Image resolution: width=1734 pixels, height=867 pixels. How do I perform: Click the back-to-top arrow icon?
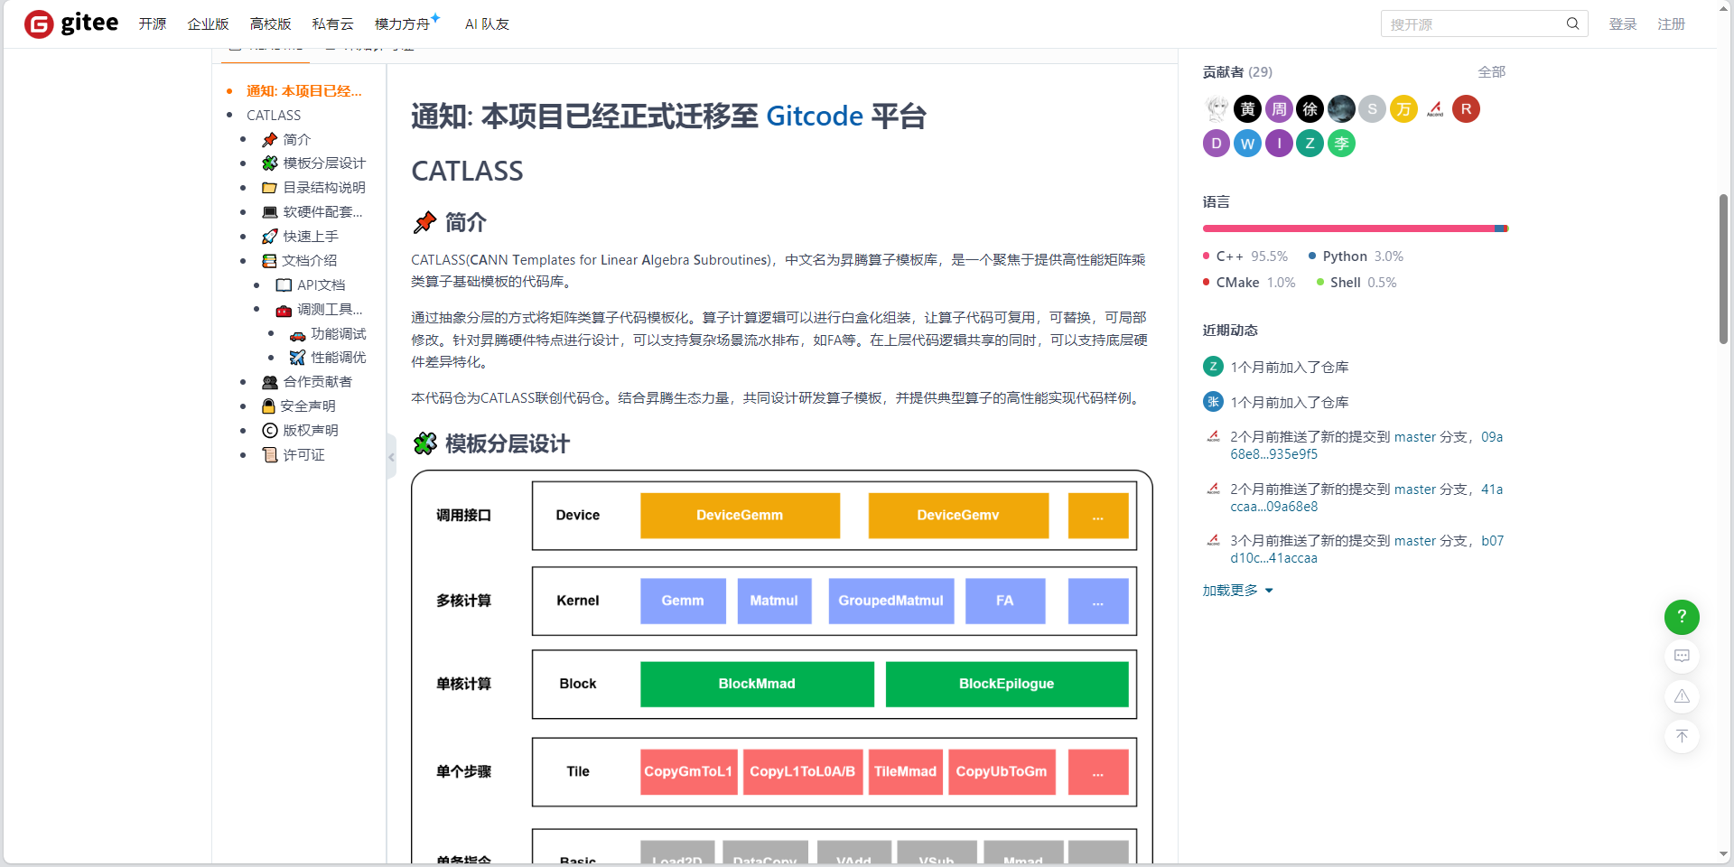pos(1682,736)
